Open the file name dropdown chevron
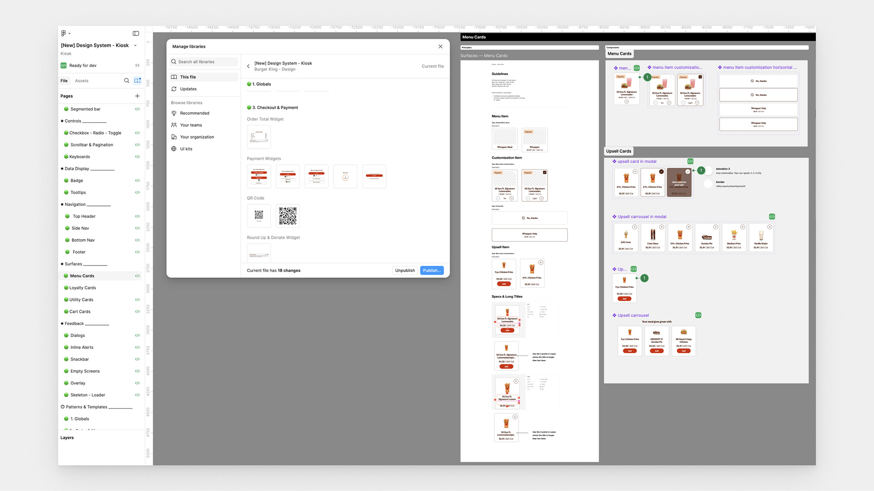This screenshot has width=874, height=491. (135, 45)
